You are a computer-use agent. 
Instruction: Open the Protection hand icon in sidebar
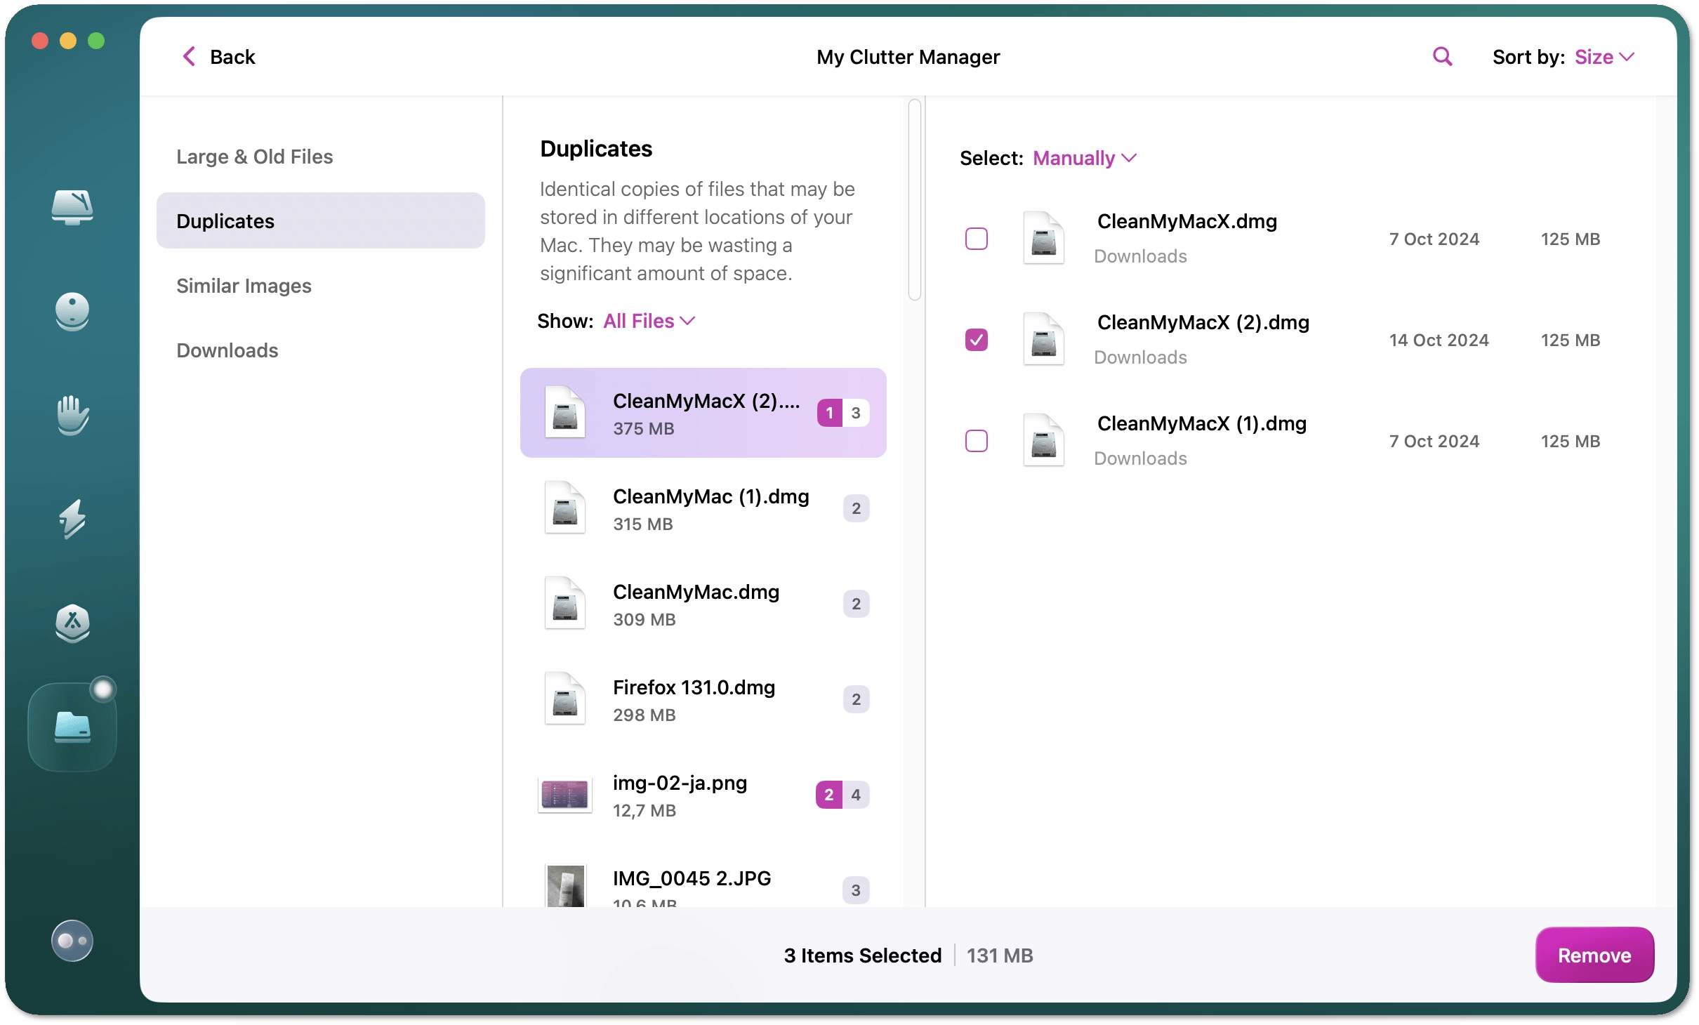[x=72, y=415]
